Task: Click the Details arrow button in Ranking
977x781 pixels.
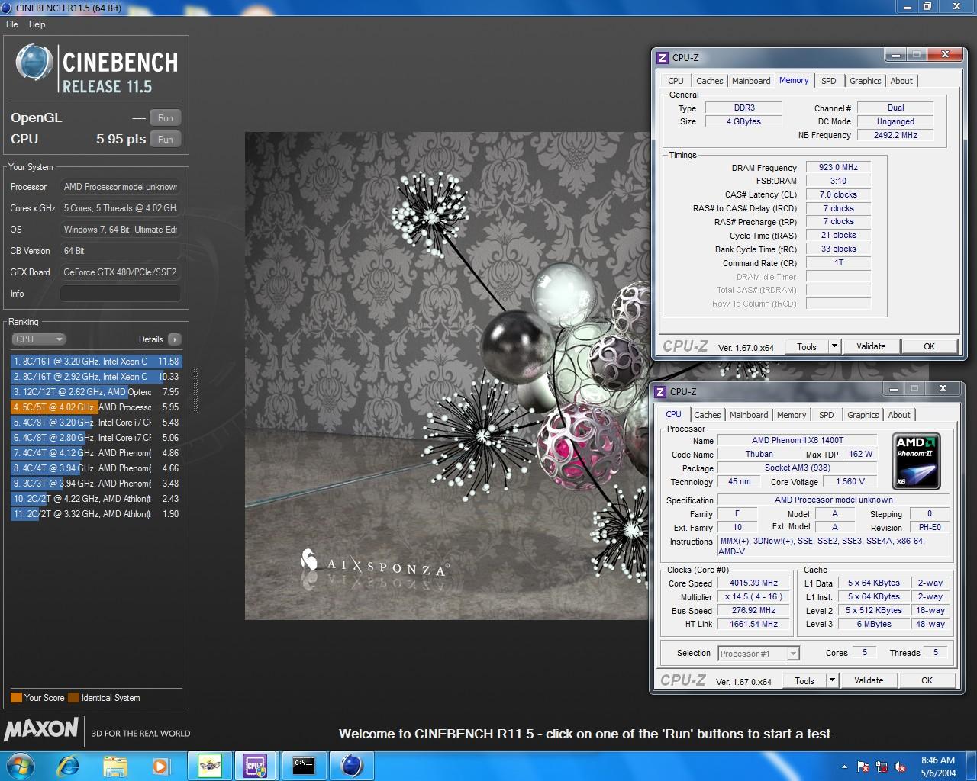Action: click(175, 339)
